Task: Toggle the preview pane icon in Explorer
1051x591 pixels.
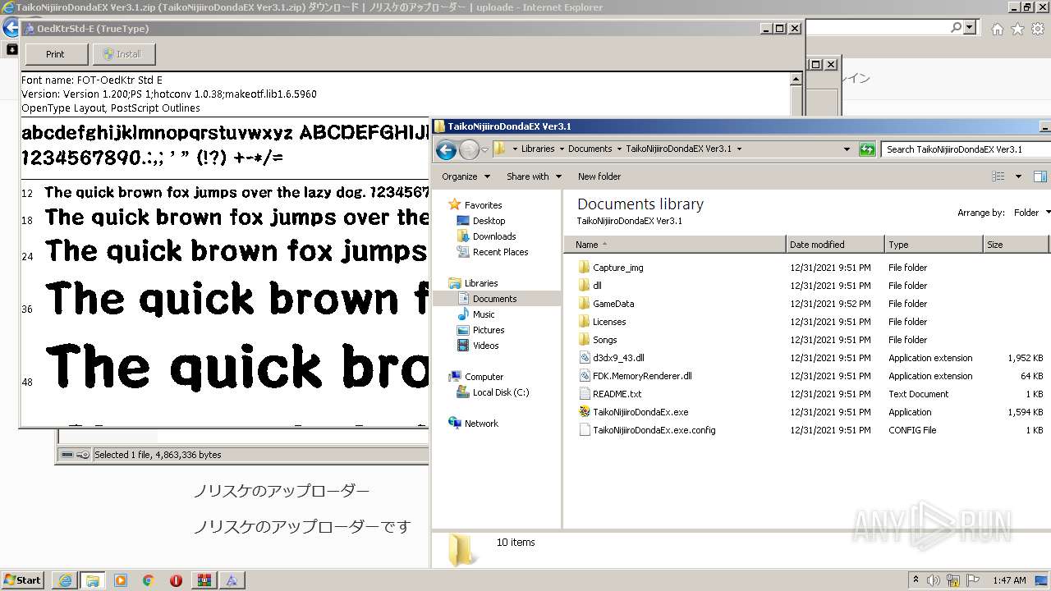Action: (x=1040, y=176)
